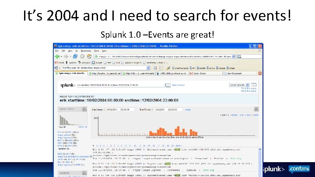This screenshot has height=177, width=315.
Task: Click the Firefox Forward arrow
Action: coord(66,56)
